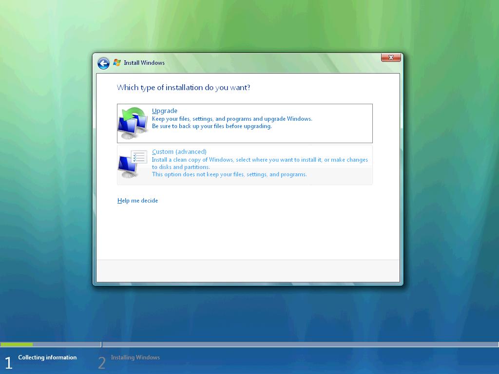Open the Help me decide link

coord(137,201)
